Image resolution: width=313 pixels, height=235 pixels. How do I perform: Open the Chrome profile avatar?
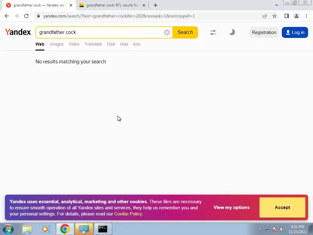[x=296, y=16]
